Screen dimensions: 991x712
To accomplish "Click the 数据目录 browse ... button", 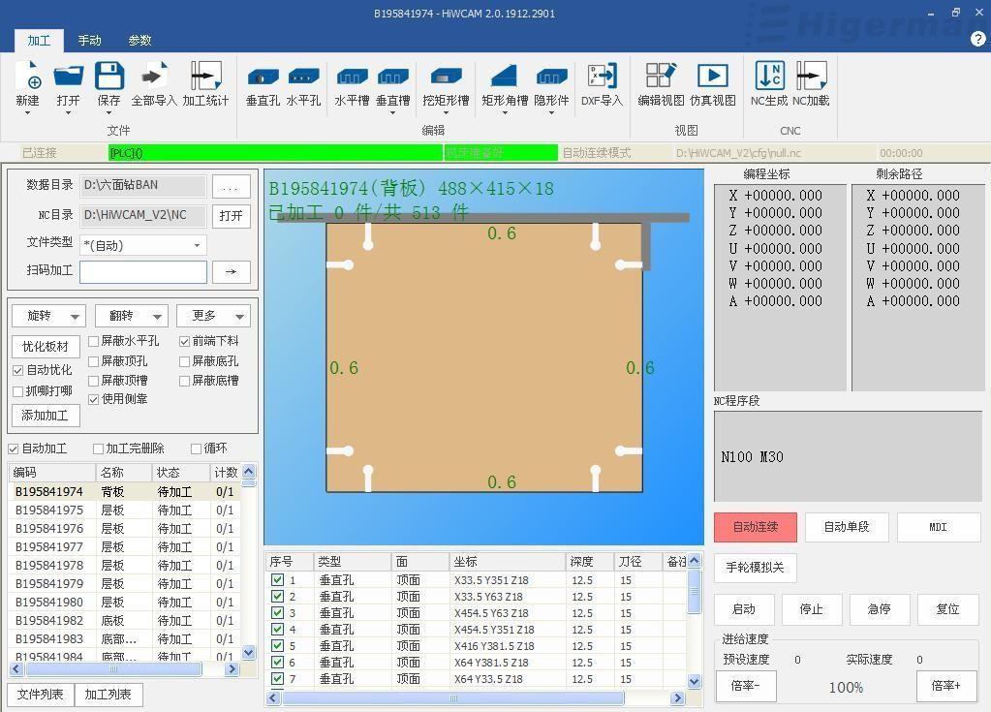I will [x=231, y=186].
